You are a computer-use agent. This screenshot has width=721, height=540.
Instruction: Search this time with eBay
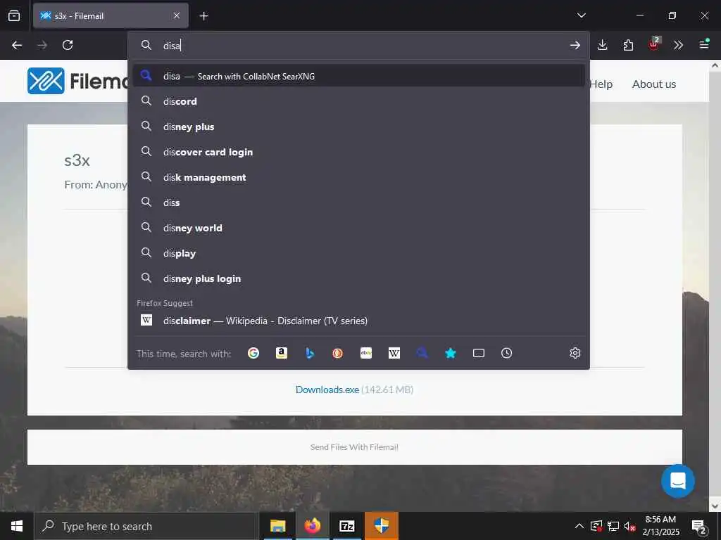[366, 353]
